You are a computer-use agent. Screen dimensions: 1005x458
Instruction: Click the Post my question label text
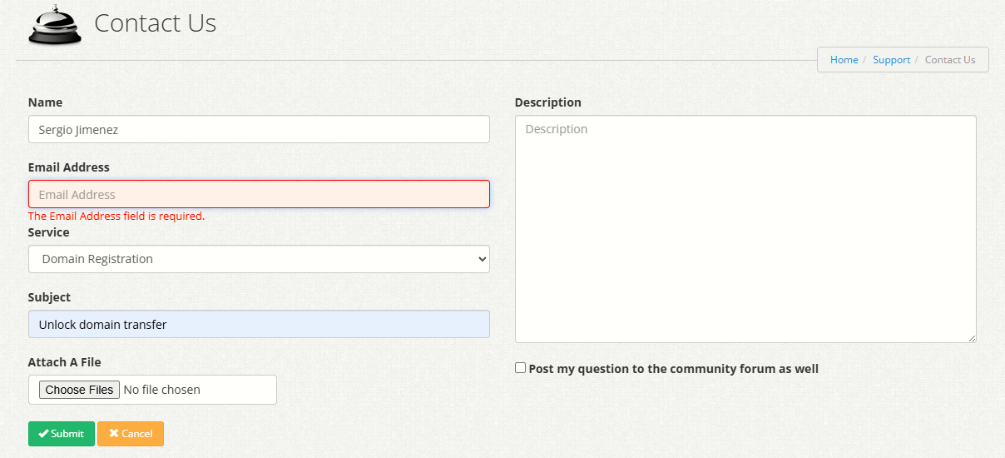pyautogui.click(x=674, y=369)
